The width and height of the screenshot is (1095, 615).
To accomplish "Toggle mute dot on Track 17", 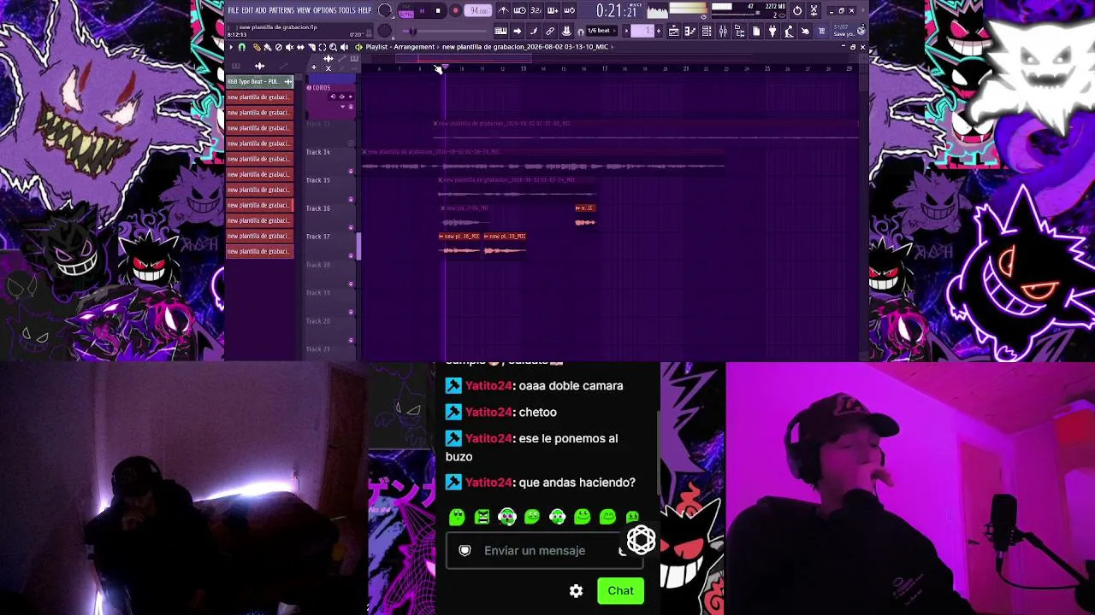I will (x=351, y=256).
